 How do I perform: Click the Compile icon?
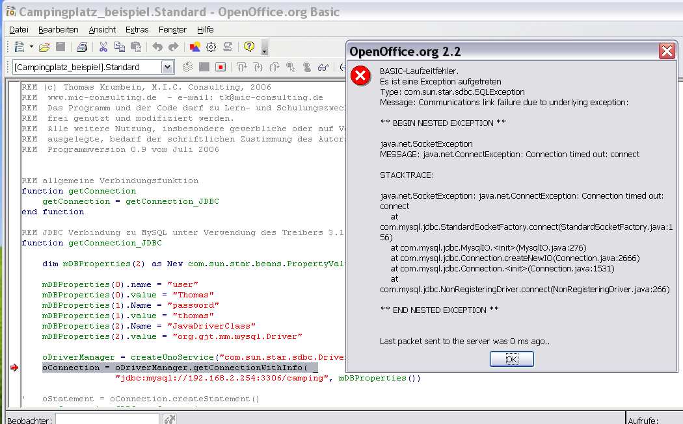tap(188, 67)
